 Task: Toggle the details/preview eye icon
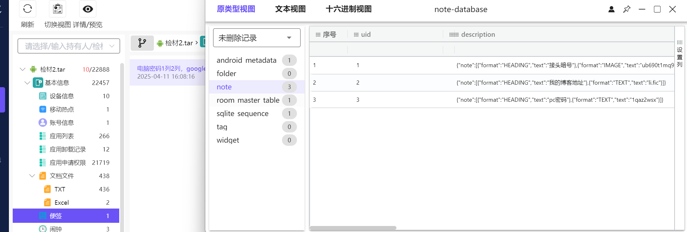[x=88, y=9]
